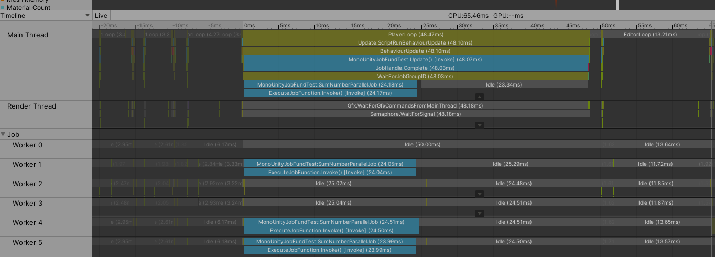Click Worker 0's Idle (50.00ms) block
715x257 pixels.
click(x=422, y=144)
